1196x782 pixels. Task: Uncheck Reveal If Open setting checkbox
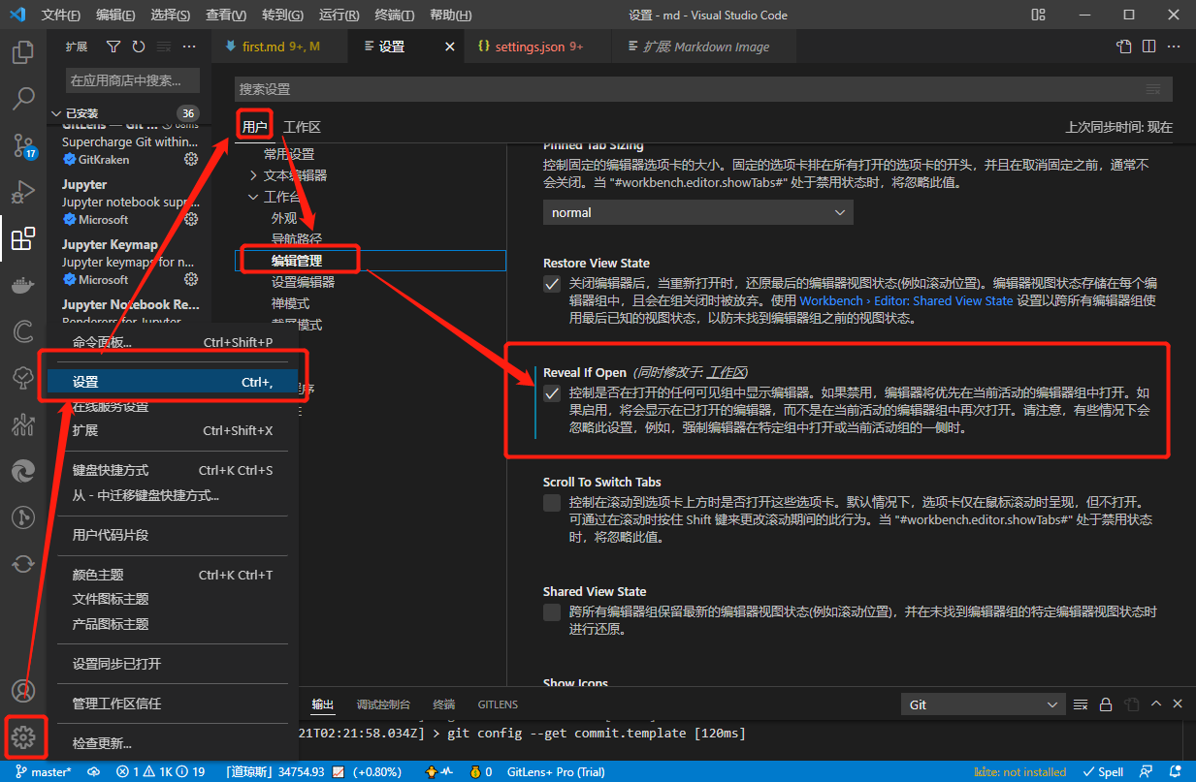click(x=552, y=393)
